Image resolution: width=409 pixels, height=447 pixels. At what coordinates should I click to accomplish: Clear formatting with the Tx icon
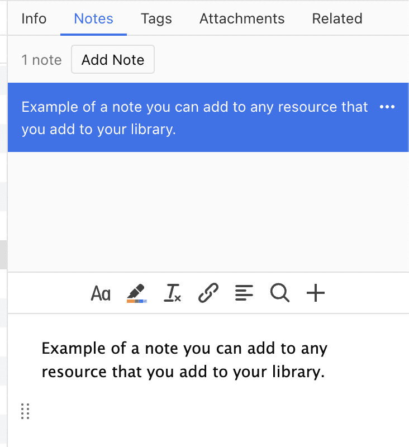(173, 293)
